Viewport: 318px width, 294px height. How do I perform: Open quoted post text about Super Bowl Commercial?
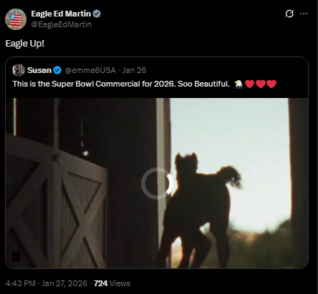pyautogui.click(x=121, y=84)
